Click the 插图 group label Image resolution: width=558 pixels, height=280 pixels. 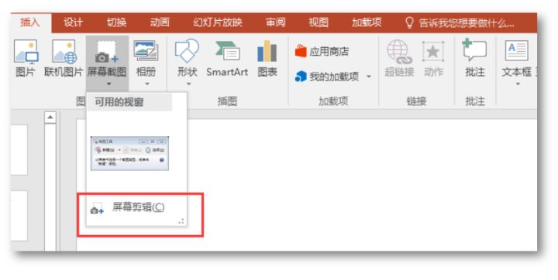227,101
